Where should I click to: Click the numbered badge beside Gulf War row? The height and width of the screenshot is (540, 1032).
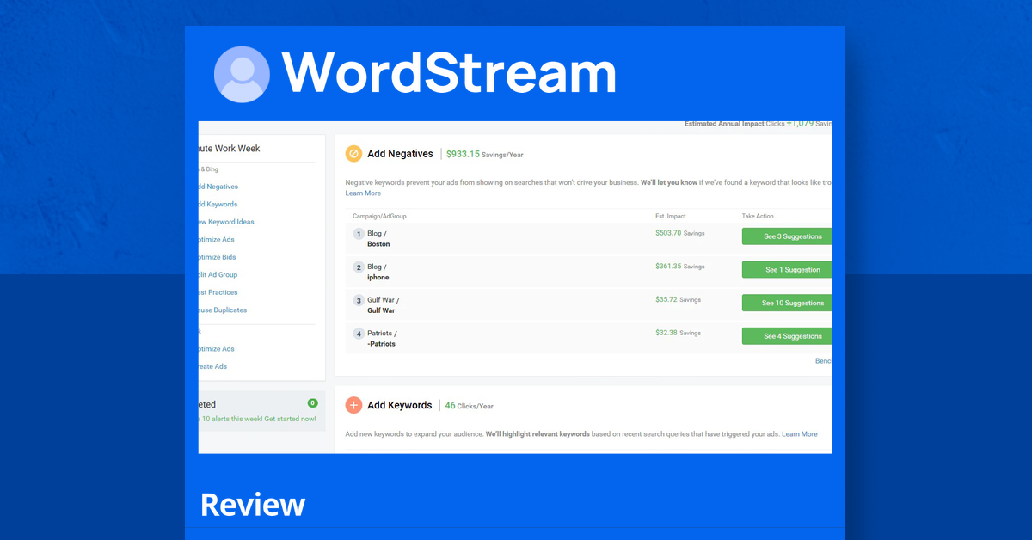[359, 300]
